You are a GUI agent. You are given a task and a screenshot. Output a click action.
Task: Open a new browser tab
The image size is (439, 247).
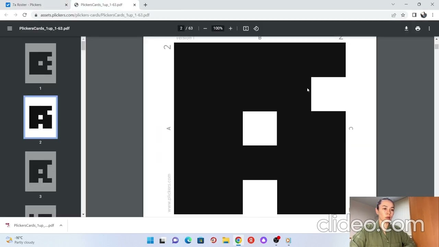click(x=145, y=5)
